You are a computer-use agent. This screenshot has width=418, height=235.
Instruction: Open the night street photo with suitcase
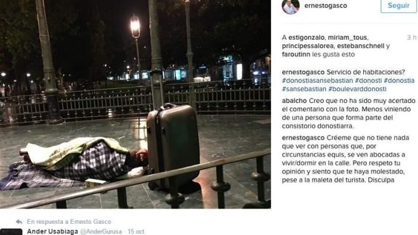pos(135,104)
